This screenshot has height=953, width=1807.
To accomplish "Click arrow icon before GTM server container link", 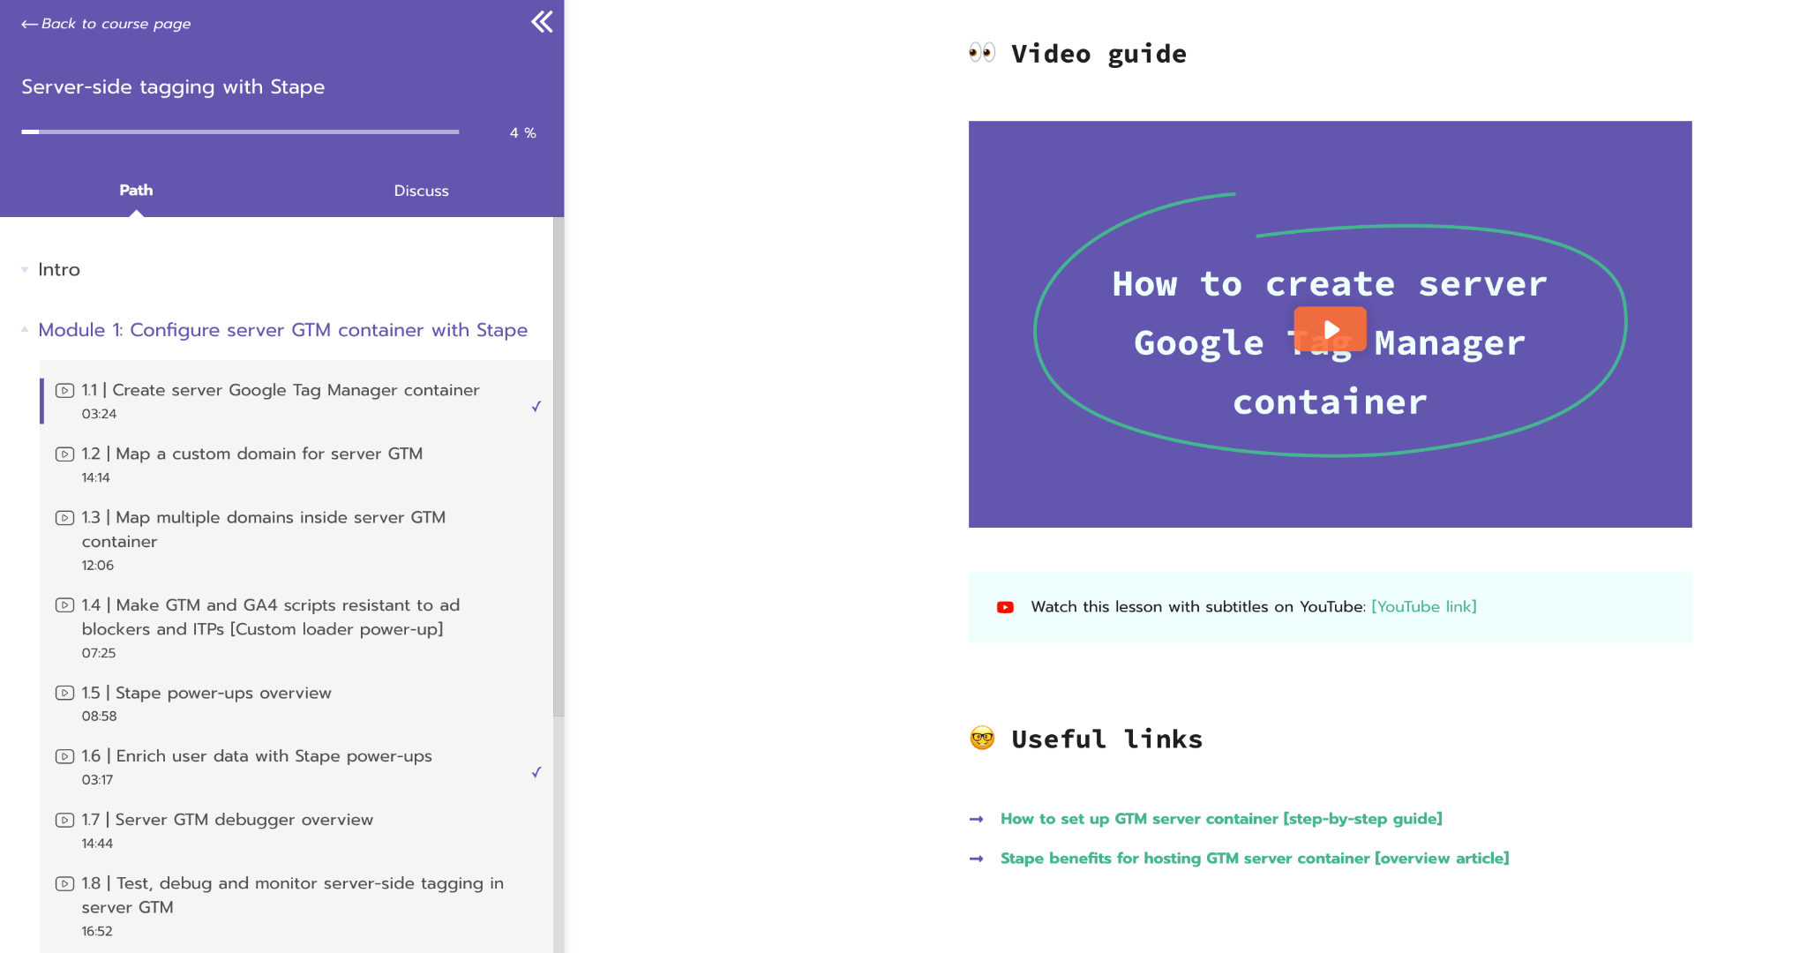I will coord(976,820).
